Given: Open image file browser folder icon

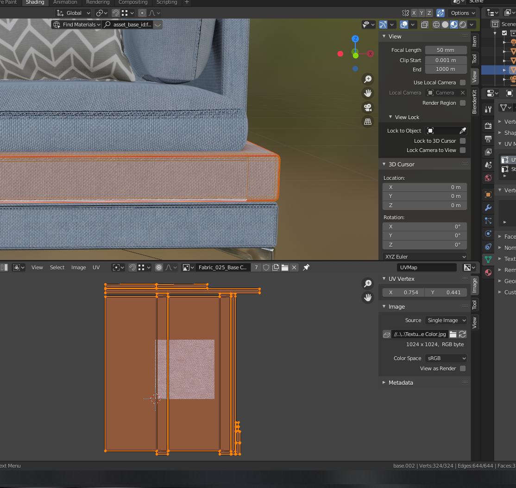Looking at the screenshot, I should click(x=453, y=334).
